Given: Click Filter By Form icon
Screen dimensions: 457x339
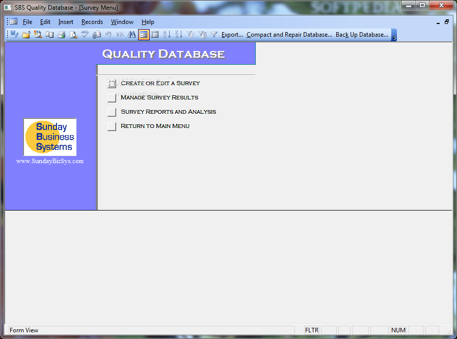Looking at the screenshot, I should point(202,35).
